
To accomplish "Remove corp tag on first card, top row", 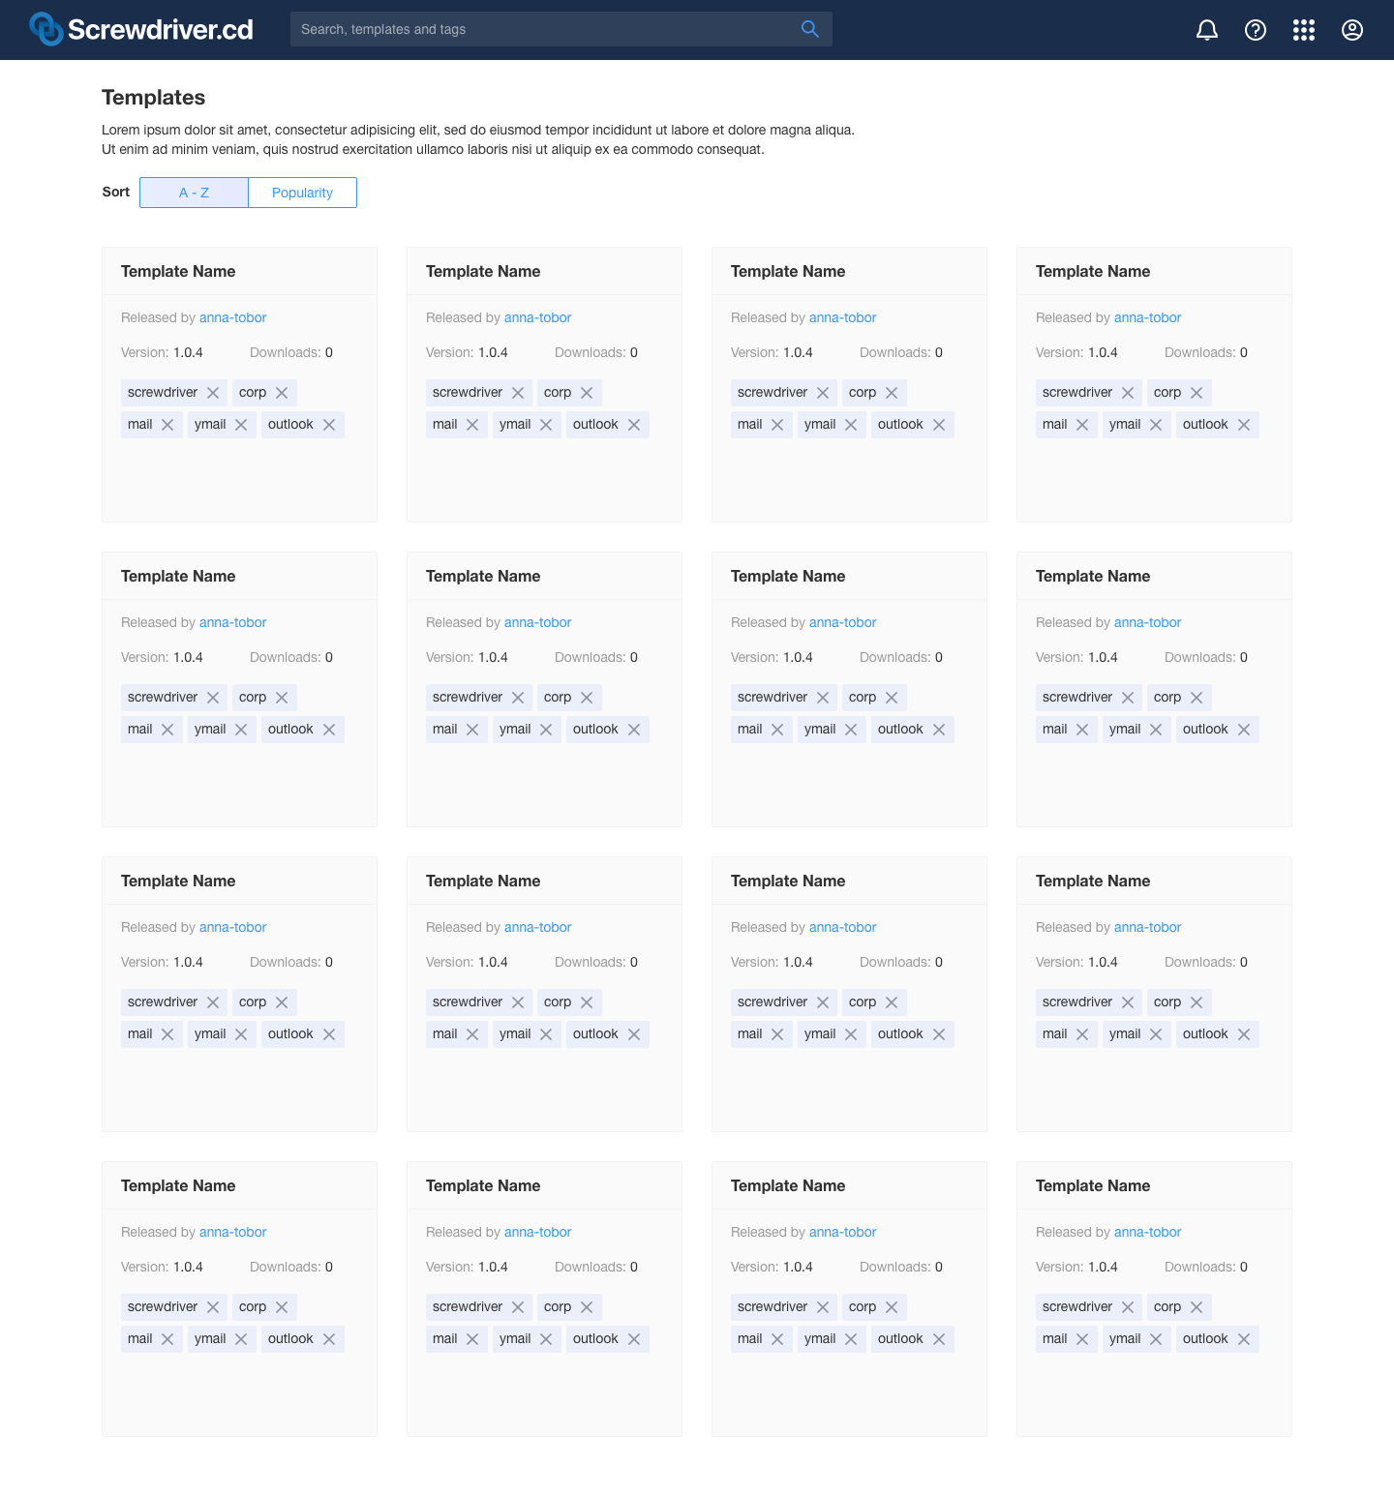I will (x=282, y=393).
